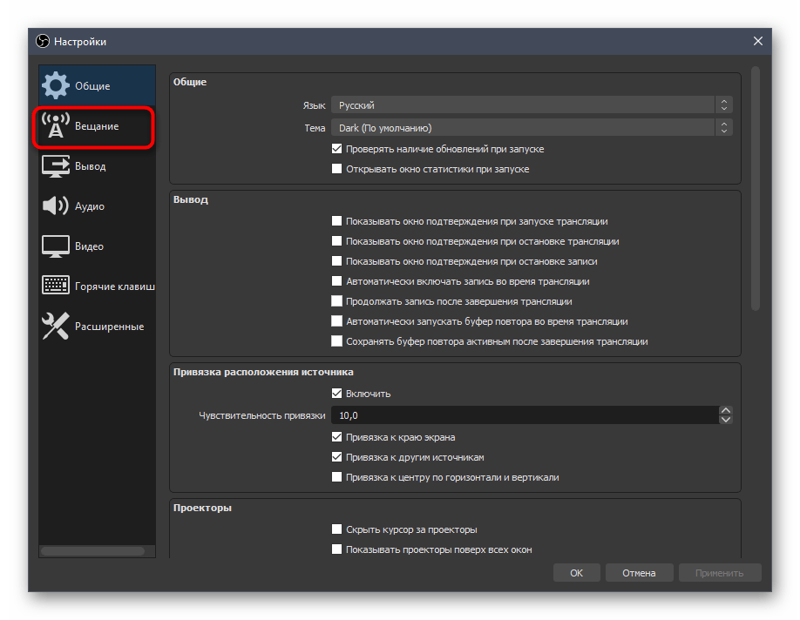This screenshot has height=620, width=800.
Task: Open the Тема dropdown showing Dark
Action: click(x=532, y=127)
